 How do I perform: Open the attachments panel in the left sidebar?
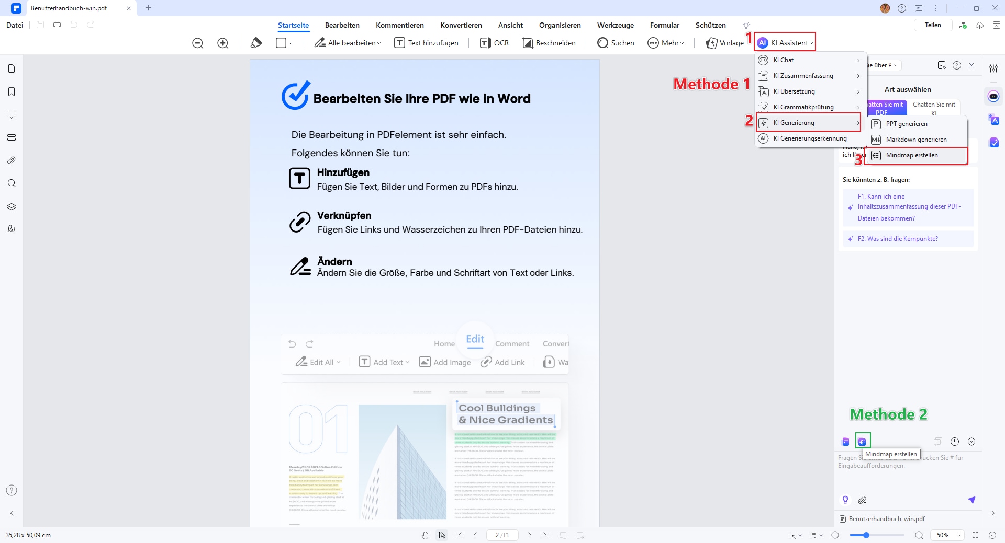[x=12, y=160]
